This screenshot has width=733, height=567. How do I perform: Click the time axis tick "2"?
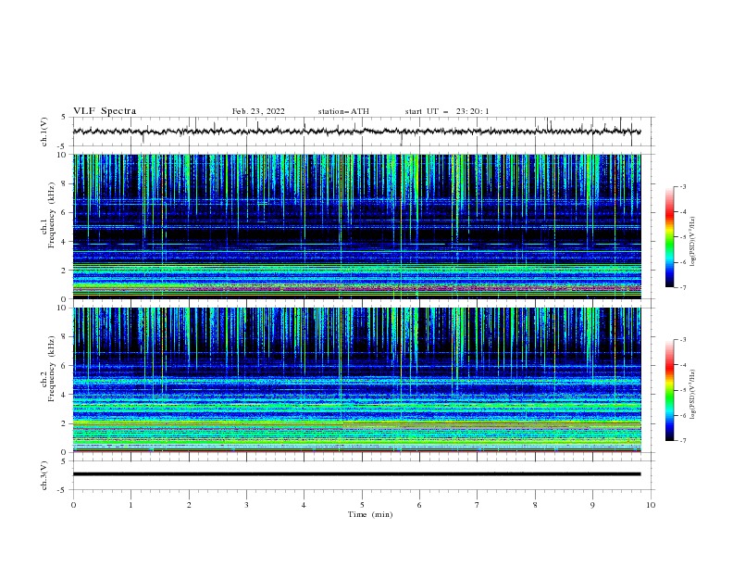point(189,505)
